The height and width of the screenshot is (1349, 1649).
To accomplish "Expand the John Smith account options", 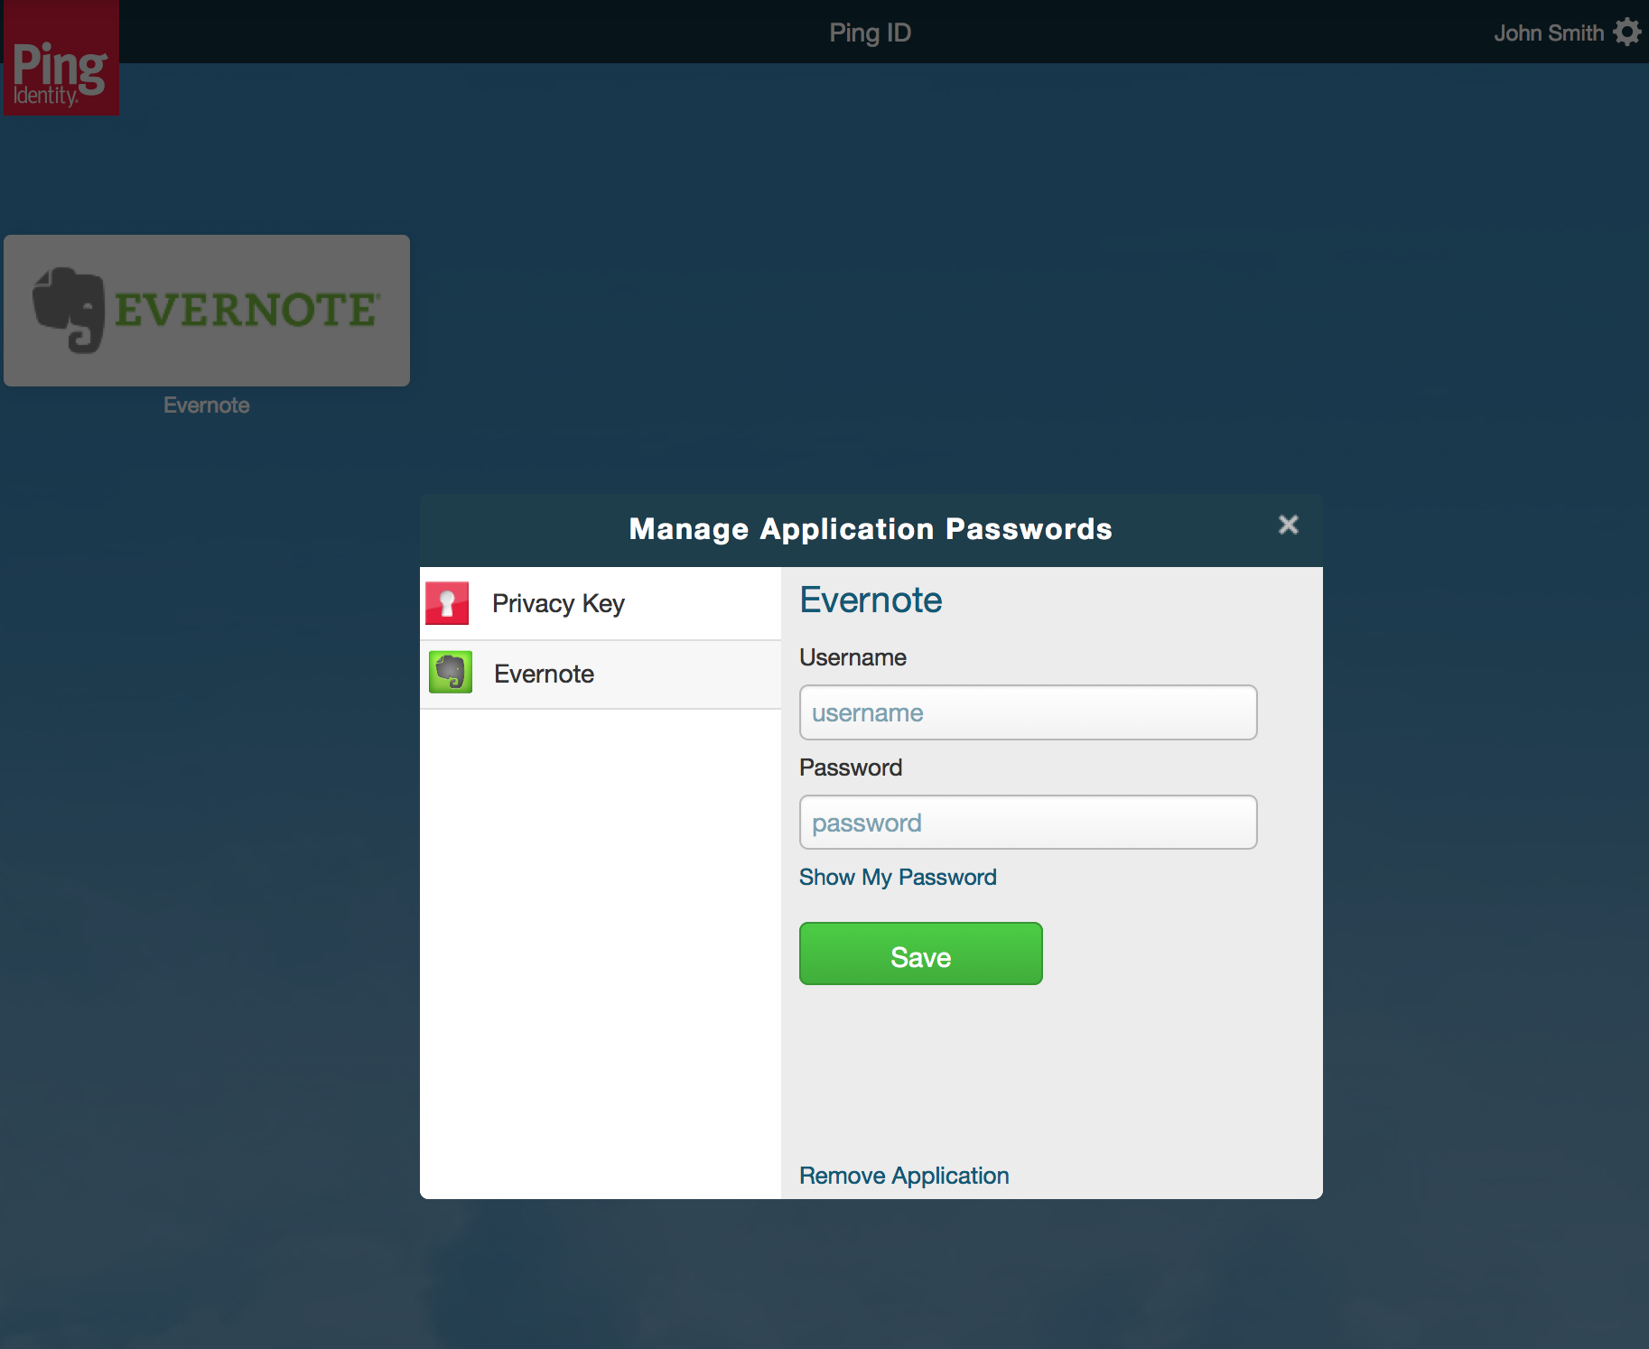I will [x=1548, y=32].
